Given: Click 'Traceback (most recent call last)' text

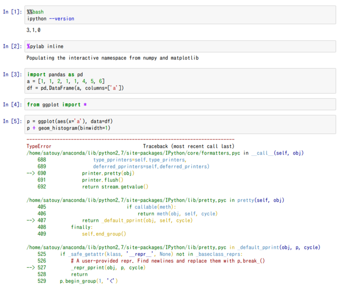Looking at the screenshot, I should tap(189, 146).
